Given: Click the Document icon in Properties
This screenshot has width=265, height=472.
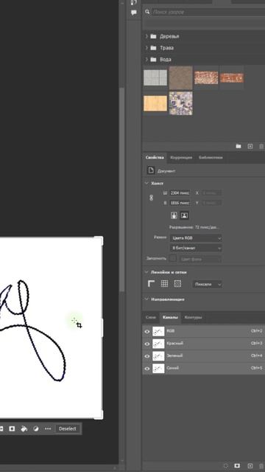Looking at the screenshot, I should pos(151,170).
